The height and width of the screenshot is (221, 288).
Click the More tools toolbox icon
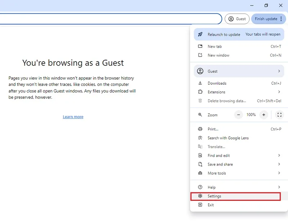click(200, 173)
